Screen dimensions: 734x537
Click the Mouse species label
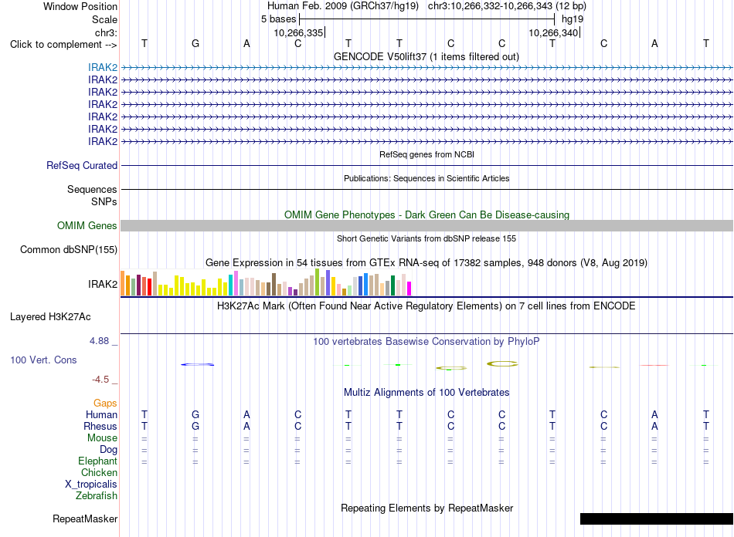point(102,438)
